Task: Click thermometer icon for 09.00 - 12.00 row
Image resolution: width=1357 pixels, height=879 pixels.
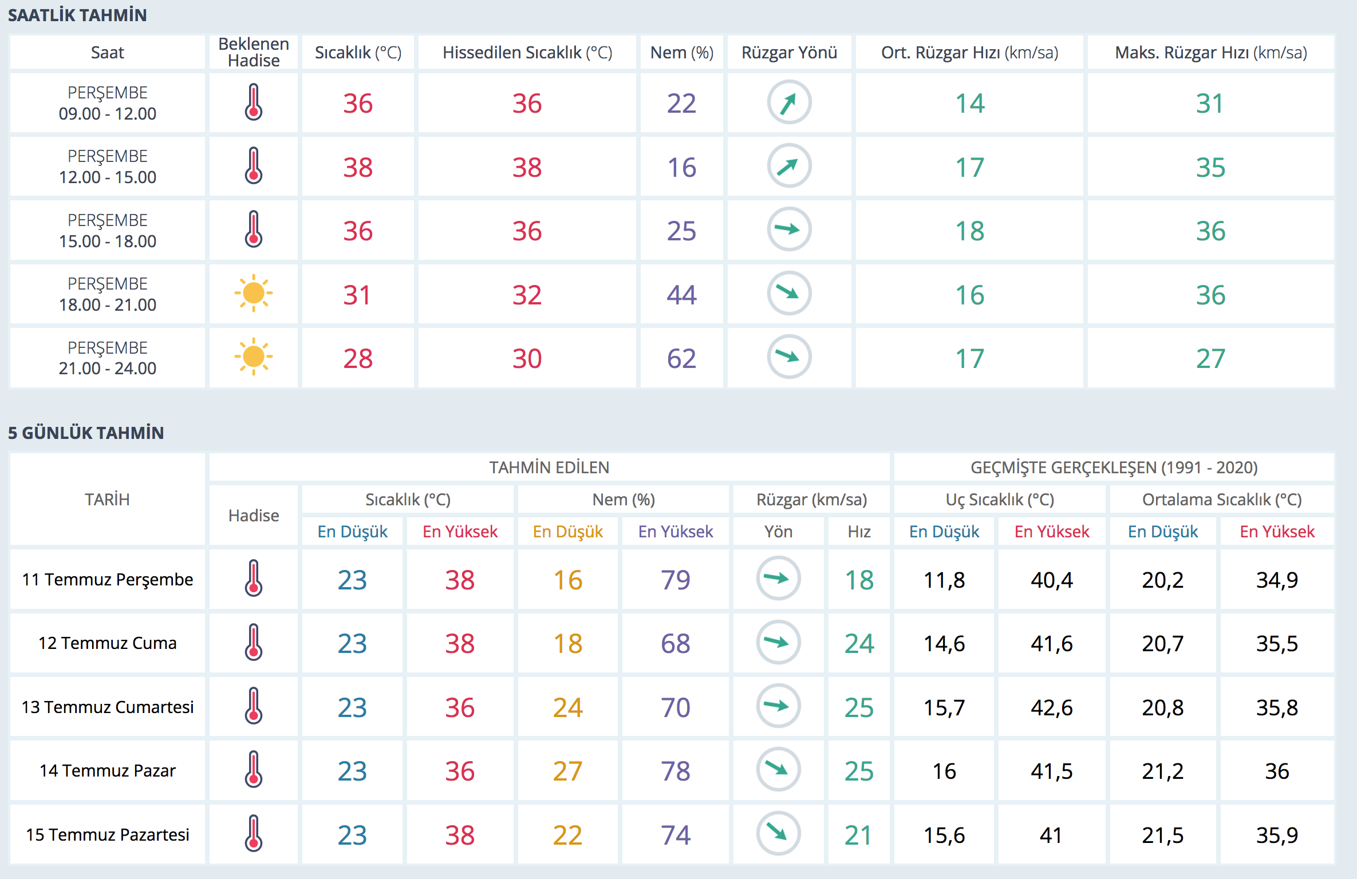Action: pyautogui.click(x=253, y=102)
